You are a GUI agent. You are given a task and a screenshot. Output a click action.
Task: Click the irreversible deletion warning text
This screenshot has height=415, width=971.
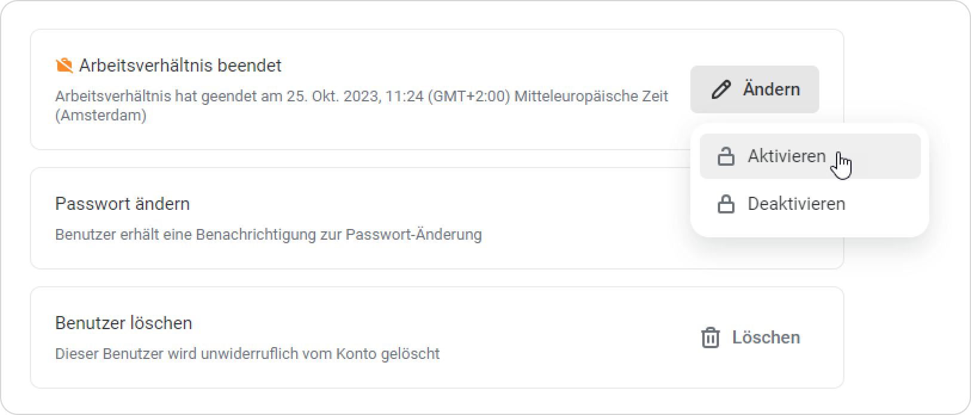click(247, 354)
